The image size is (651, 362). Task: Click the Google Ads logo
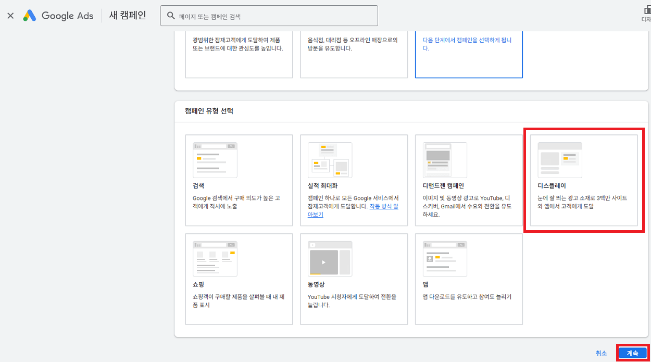click(58, 16)
